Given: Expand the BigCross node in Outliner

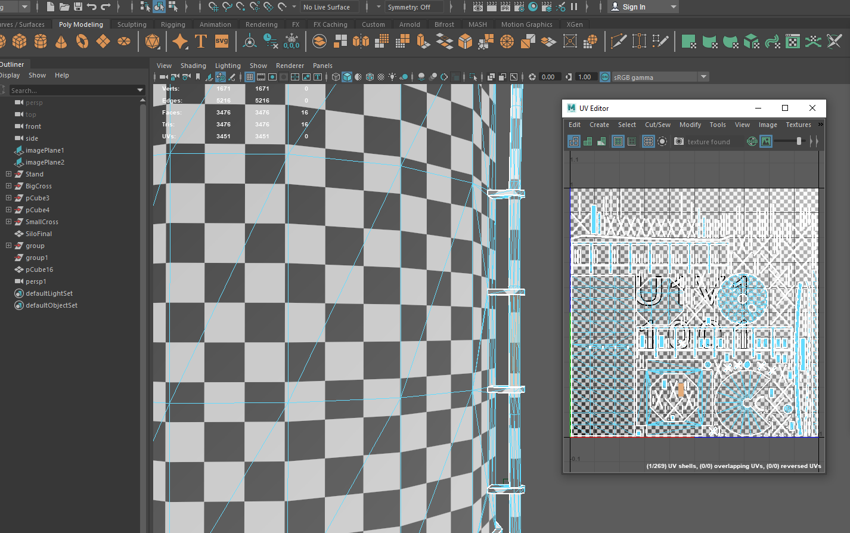Looking at the screenshot, I should tap(8, 186).
